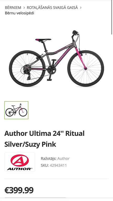Image resolution: width=113 pixels, height=201 pixels.
Task: Click the rear wheel in the bike photo
Action: (27, 69)
